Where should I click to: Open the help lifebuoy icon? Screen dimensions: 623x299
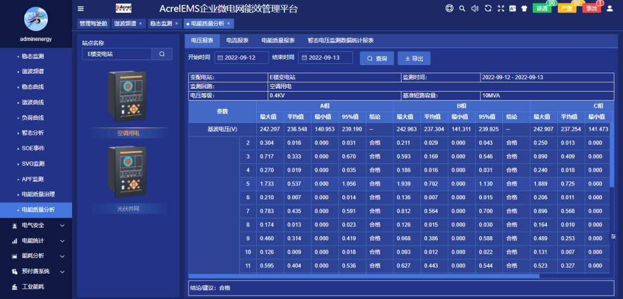coord(449,8)
